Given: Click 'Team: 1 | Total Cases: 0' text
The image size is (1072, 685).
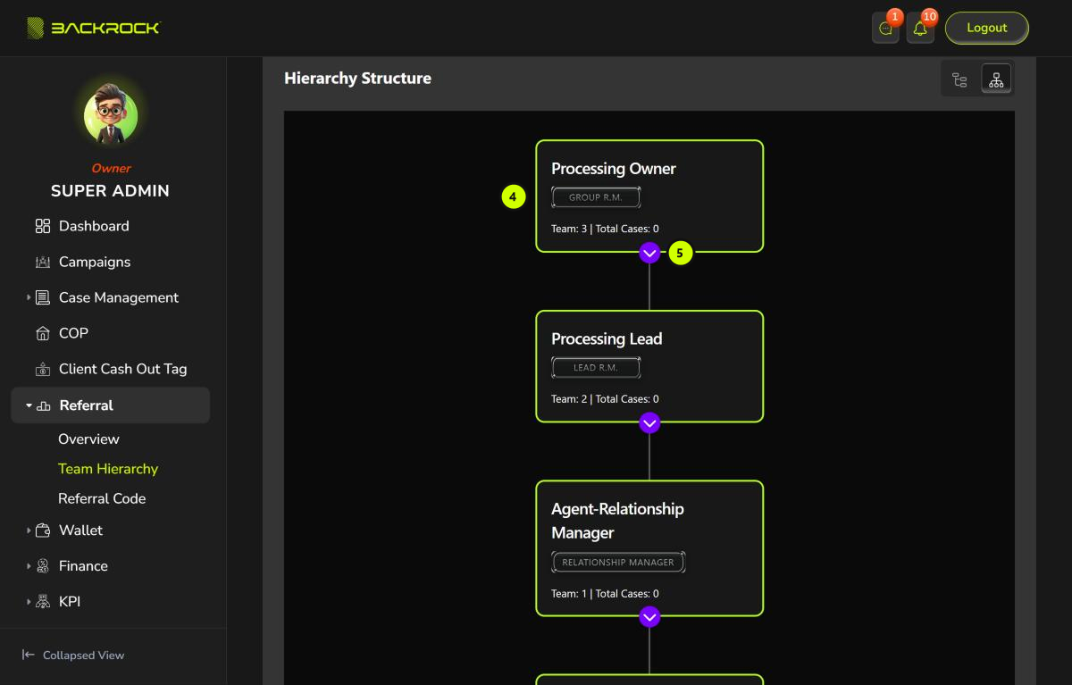Looking at the screenshot, I should point(605,594).
